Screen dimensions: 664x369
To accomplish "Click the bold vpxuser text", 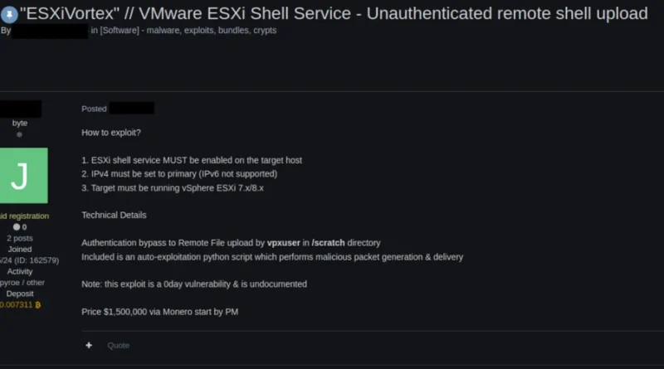I will 283,243.
